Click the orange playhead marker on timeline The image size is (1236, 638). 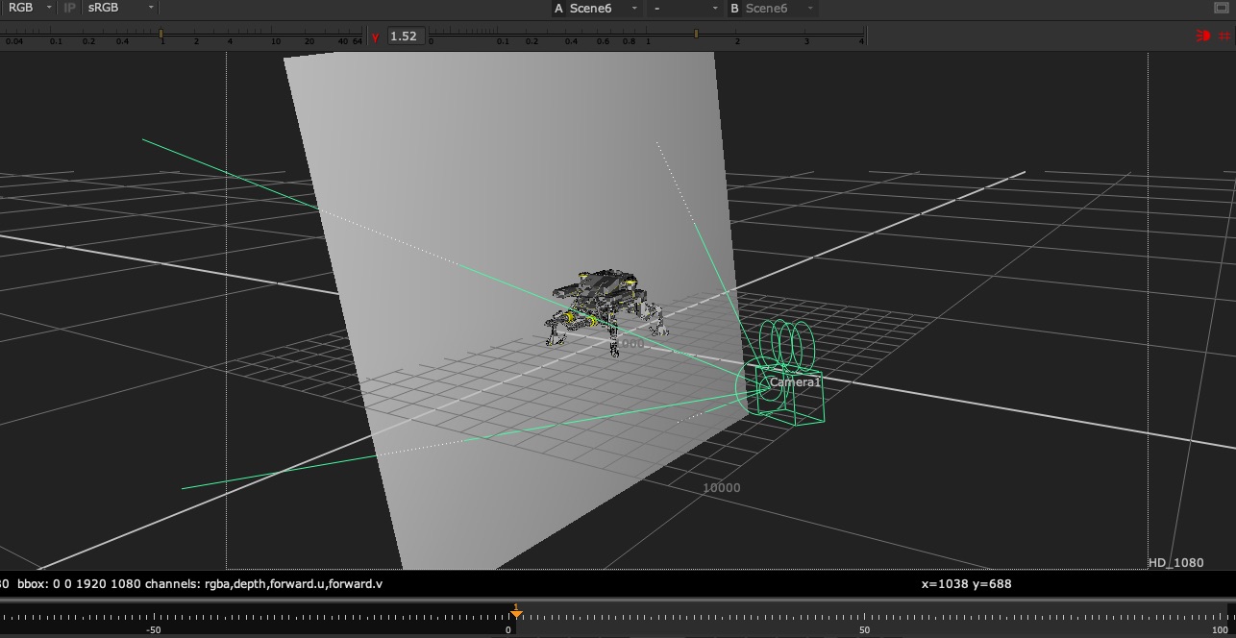[516, 612]
